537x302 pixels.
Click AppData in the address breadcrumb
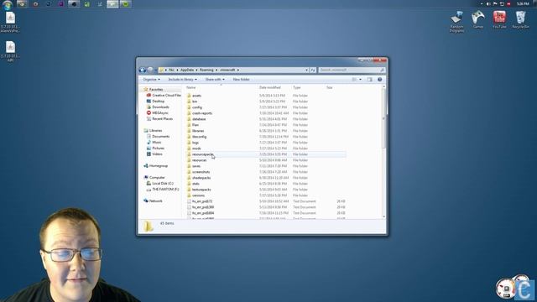187,70
